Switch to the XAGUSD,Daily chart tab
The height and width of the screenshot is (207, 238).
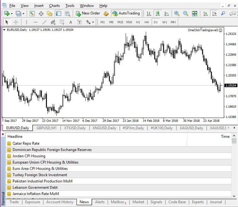tap(191, 128)
